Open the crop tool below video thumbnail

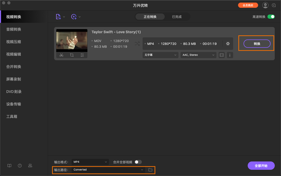coord(72,55)
